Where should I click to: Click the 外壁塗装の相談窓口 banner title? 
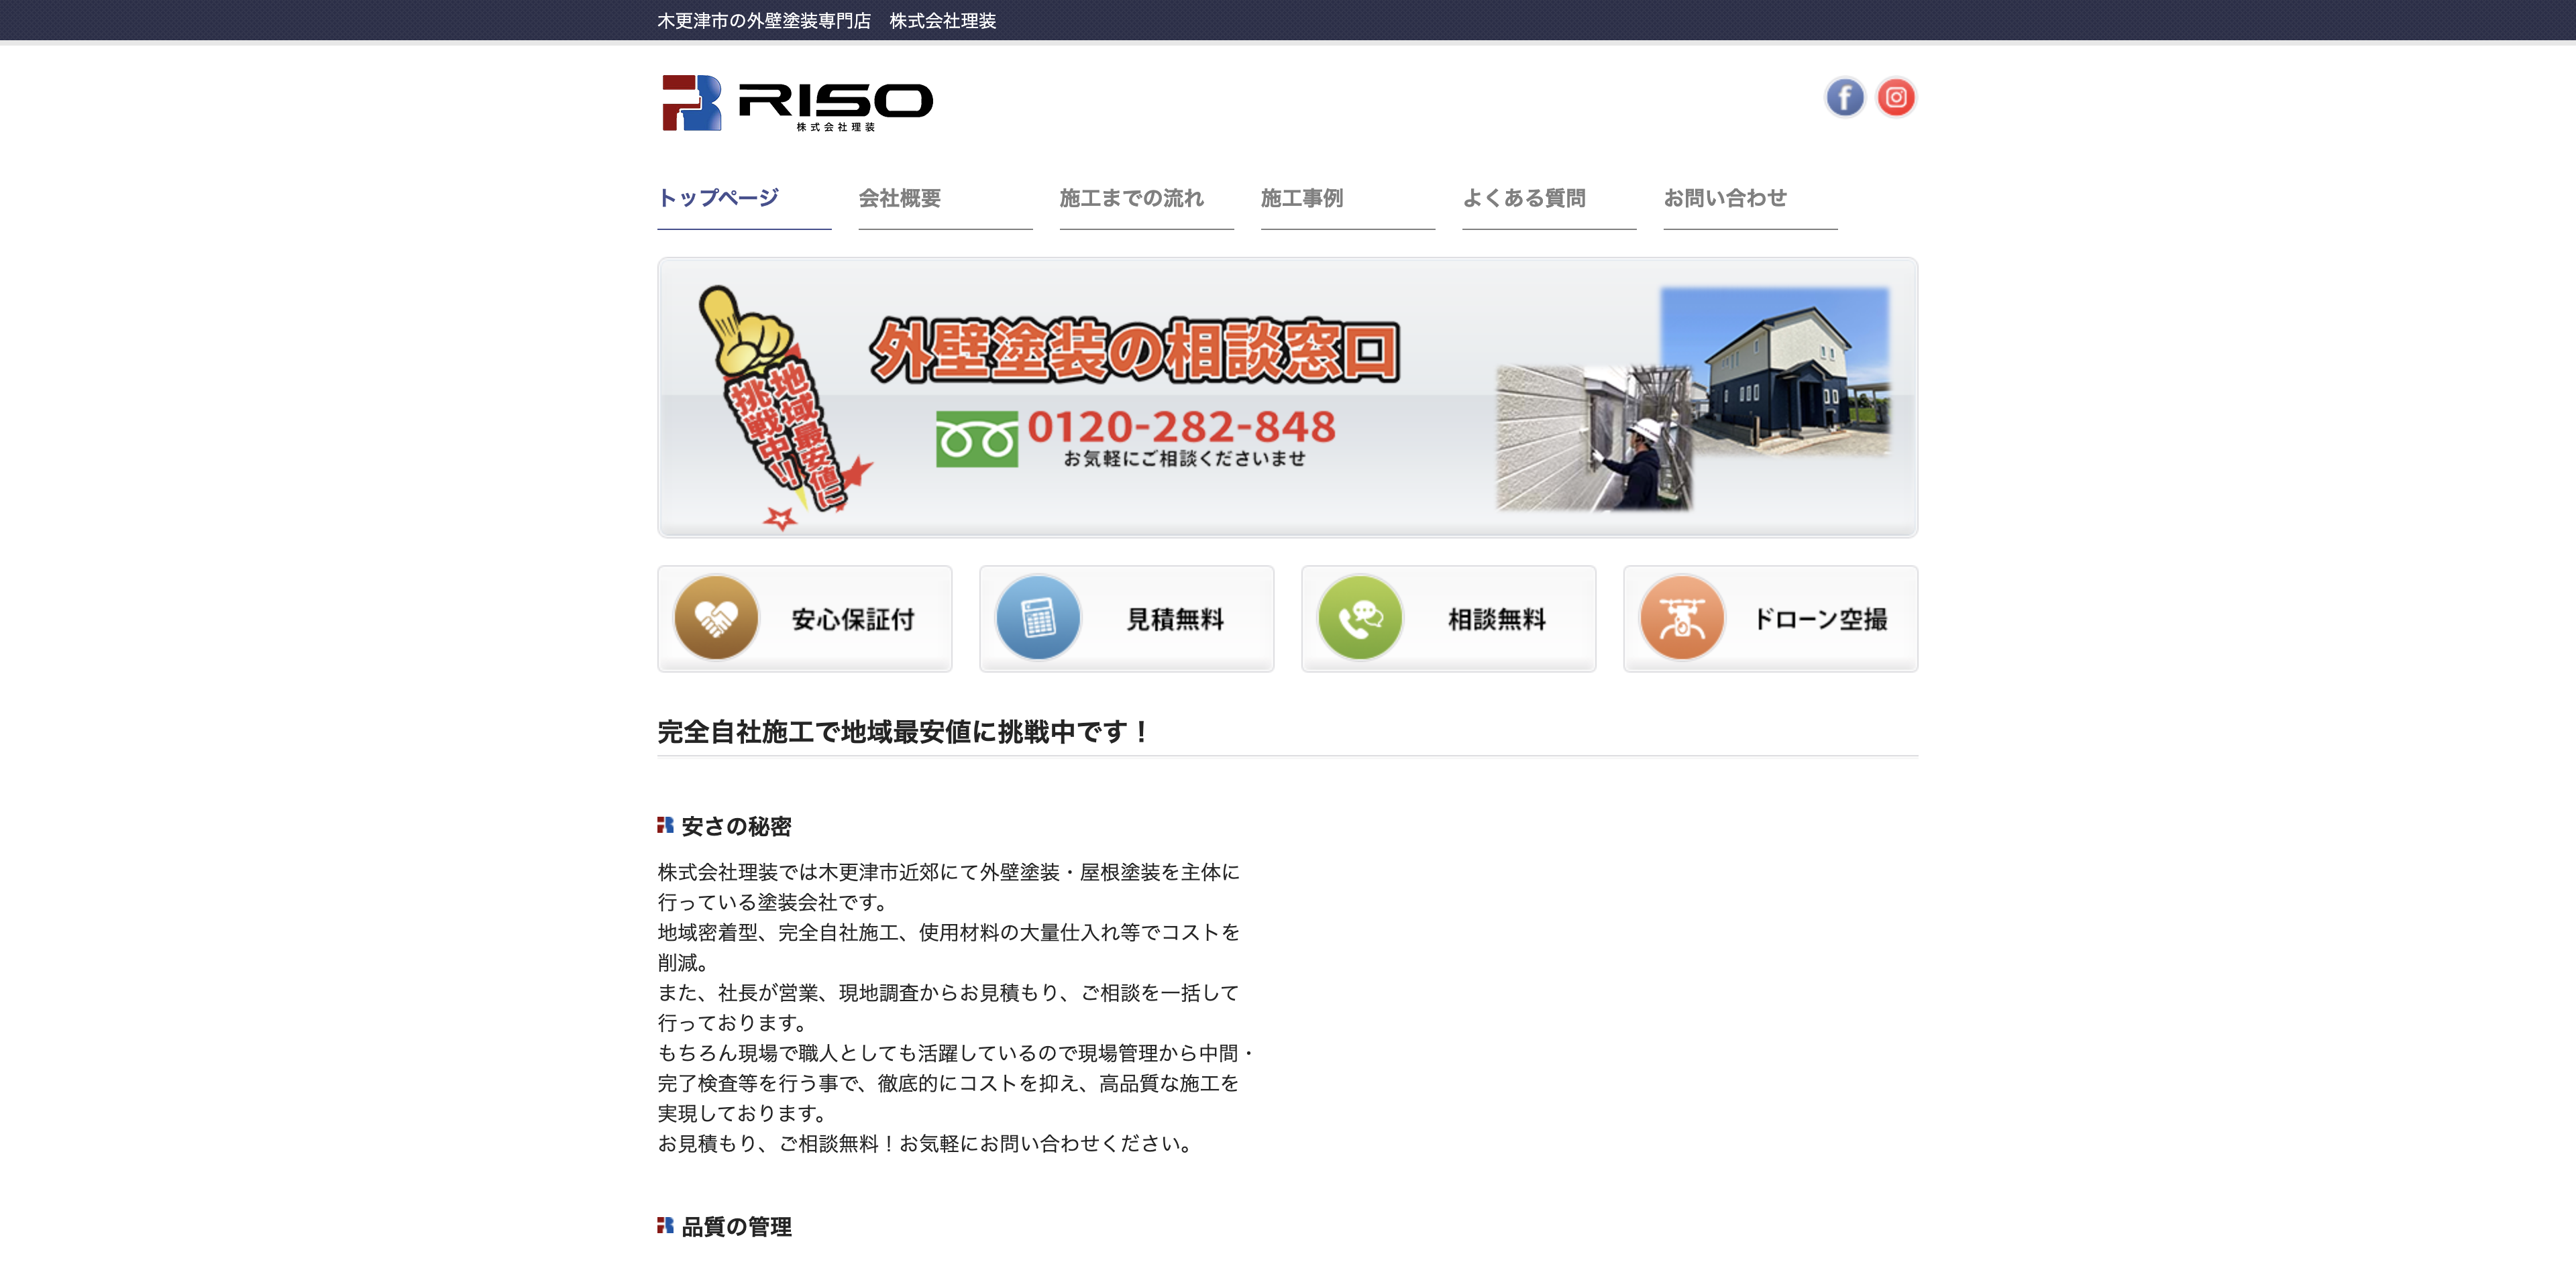(1134, 351)
